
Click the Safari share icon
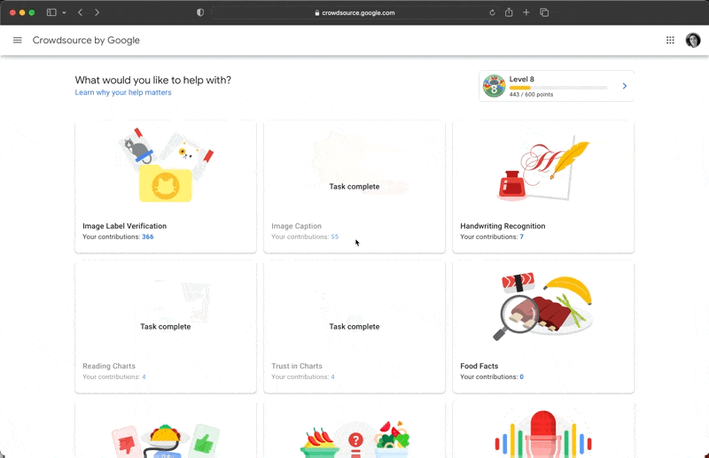click(509, 12)
